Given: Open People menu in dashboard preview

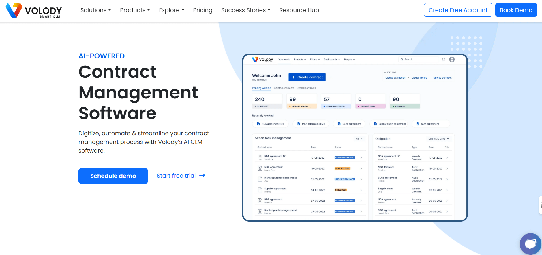Looking at the screenshot, I should click(349, 60).
